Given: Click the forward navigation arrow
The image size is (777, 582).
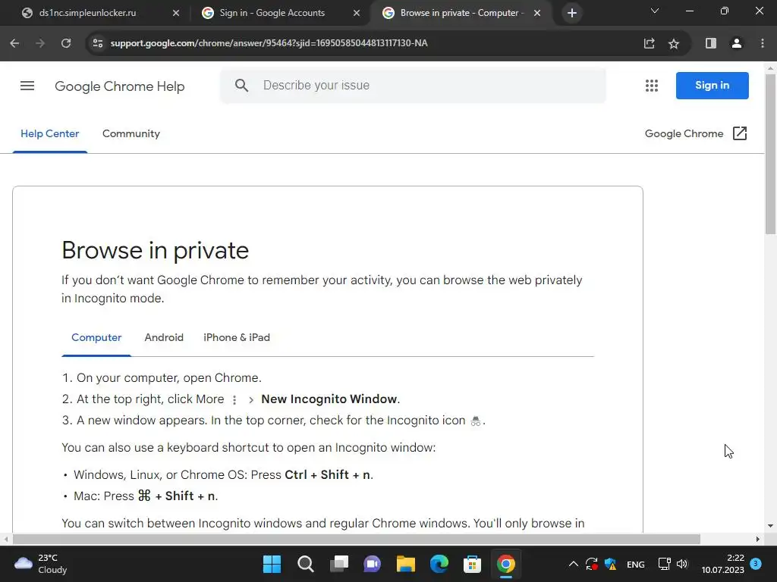Looking at the screenshot, I should coord(40,43).
